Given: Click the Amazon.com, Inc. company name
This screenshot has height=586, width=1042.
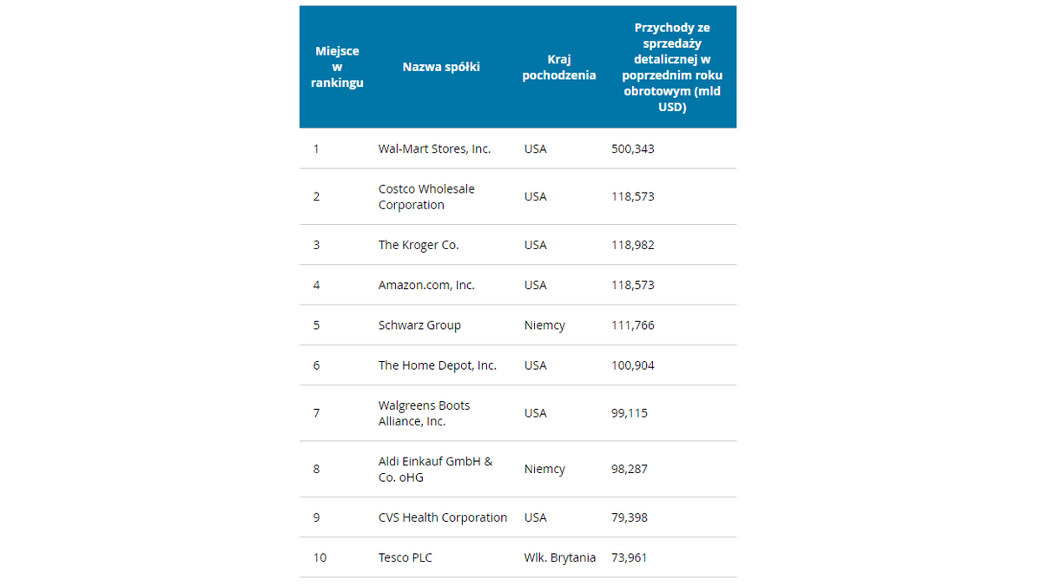Looking at the screenshot, I should (426, 285).
